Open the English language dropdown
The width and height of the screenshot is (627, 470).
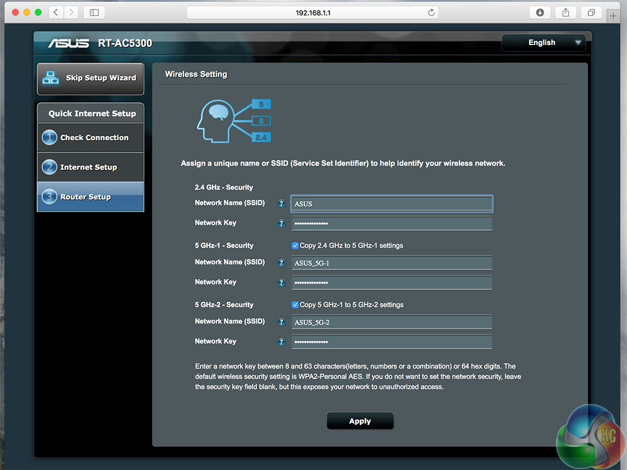pos(544,42)
